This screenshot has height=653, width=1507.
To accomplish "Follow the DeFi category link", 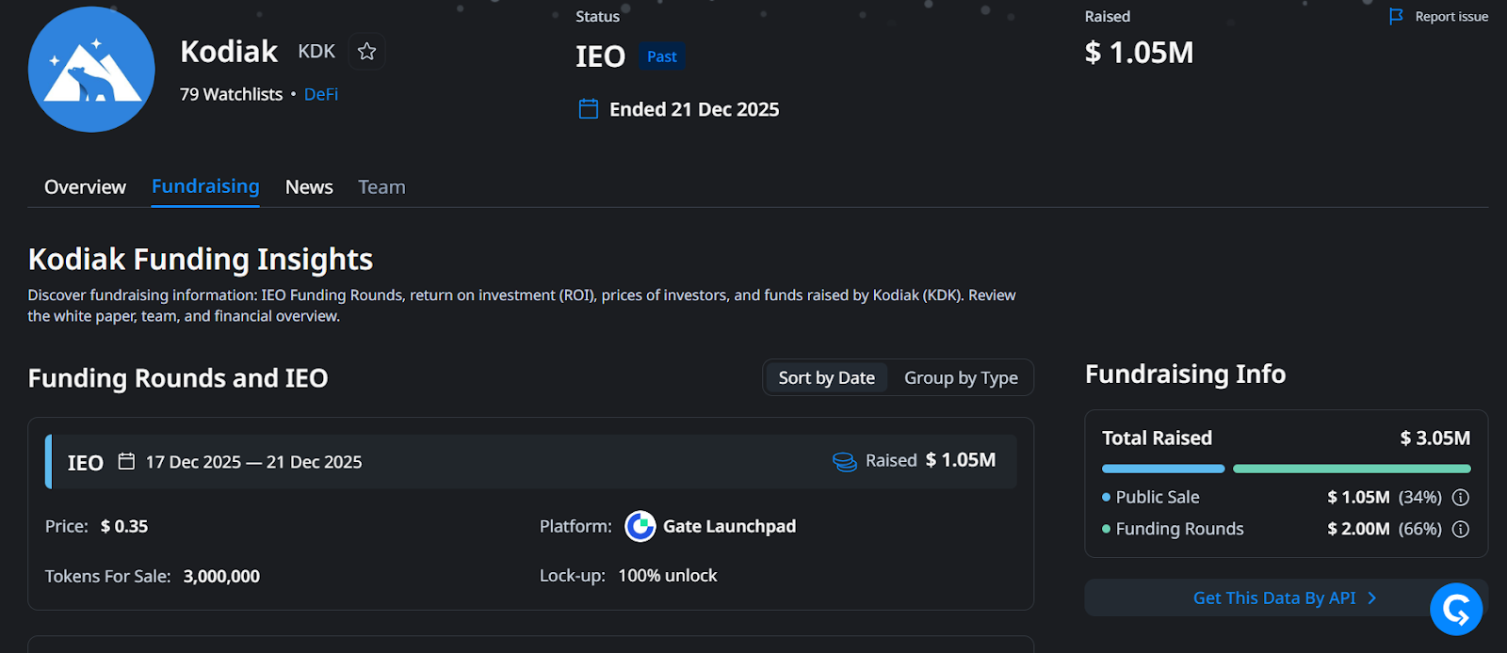I will [x=320, y=94].
